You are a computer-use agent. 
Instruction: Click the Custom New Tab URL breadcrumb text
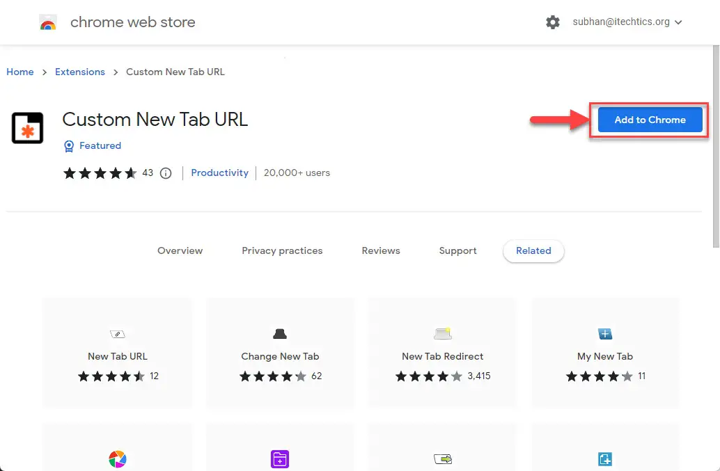click(175, 72)
